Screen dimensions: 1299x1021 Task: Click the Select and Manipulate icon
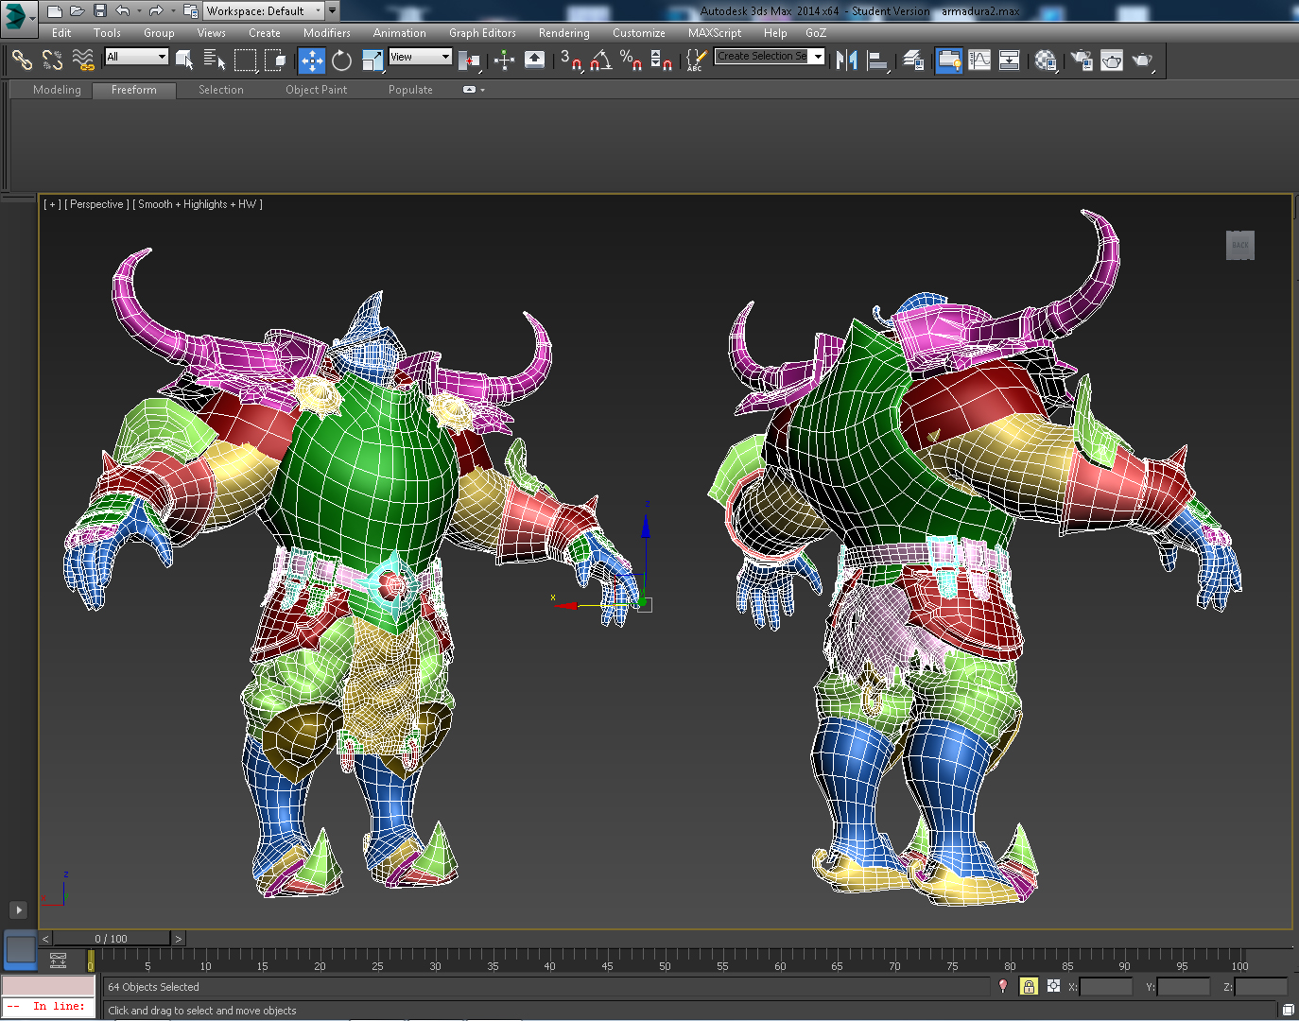pyautogui.click(x=504, y=61)
